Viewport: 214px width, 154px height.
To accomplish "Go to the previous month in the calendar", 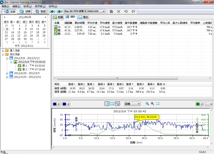I will click(x=5, y=17).
